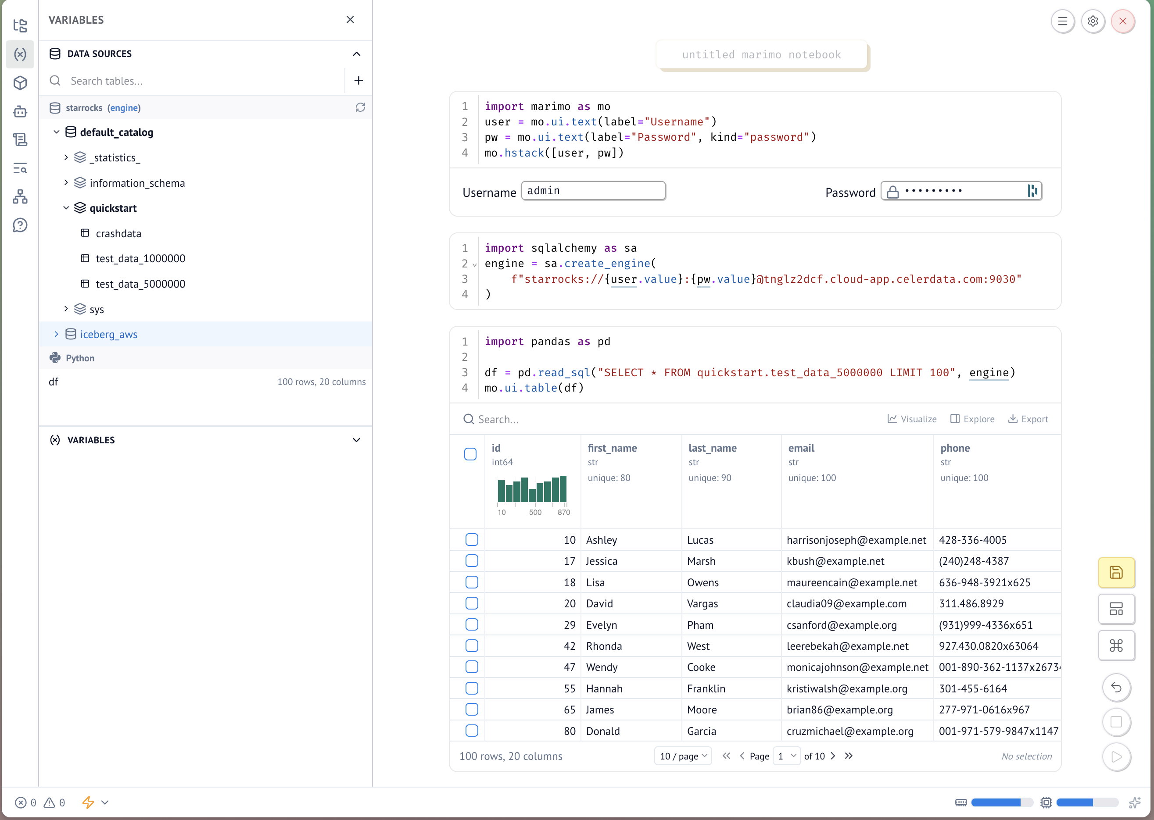Click the Export button above the table
1154x820 pixels.
[x=1028, y=419]
